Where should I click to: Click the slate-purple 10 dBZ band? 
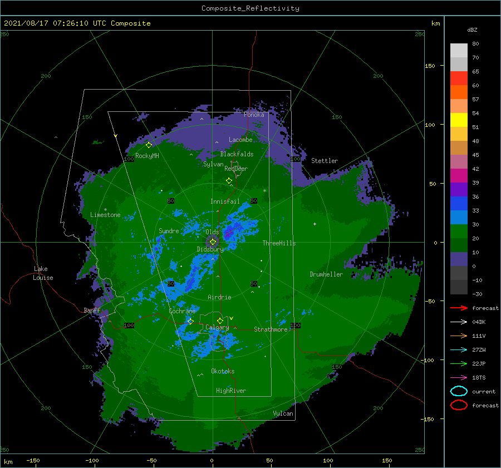click(459, 259)
